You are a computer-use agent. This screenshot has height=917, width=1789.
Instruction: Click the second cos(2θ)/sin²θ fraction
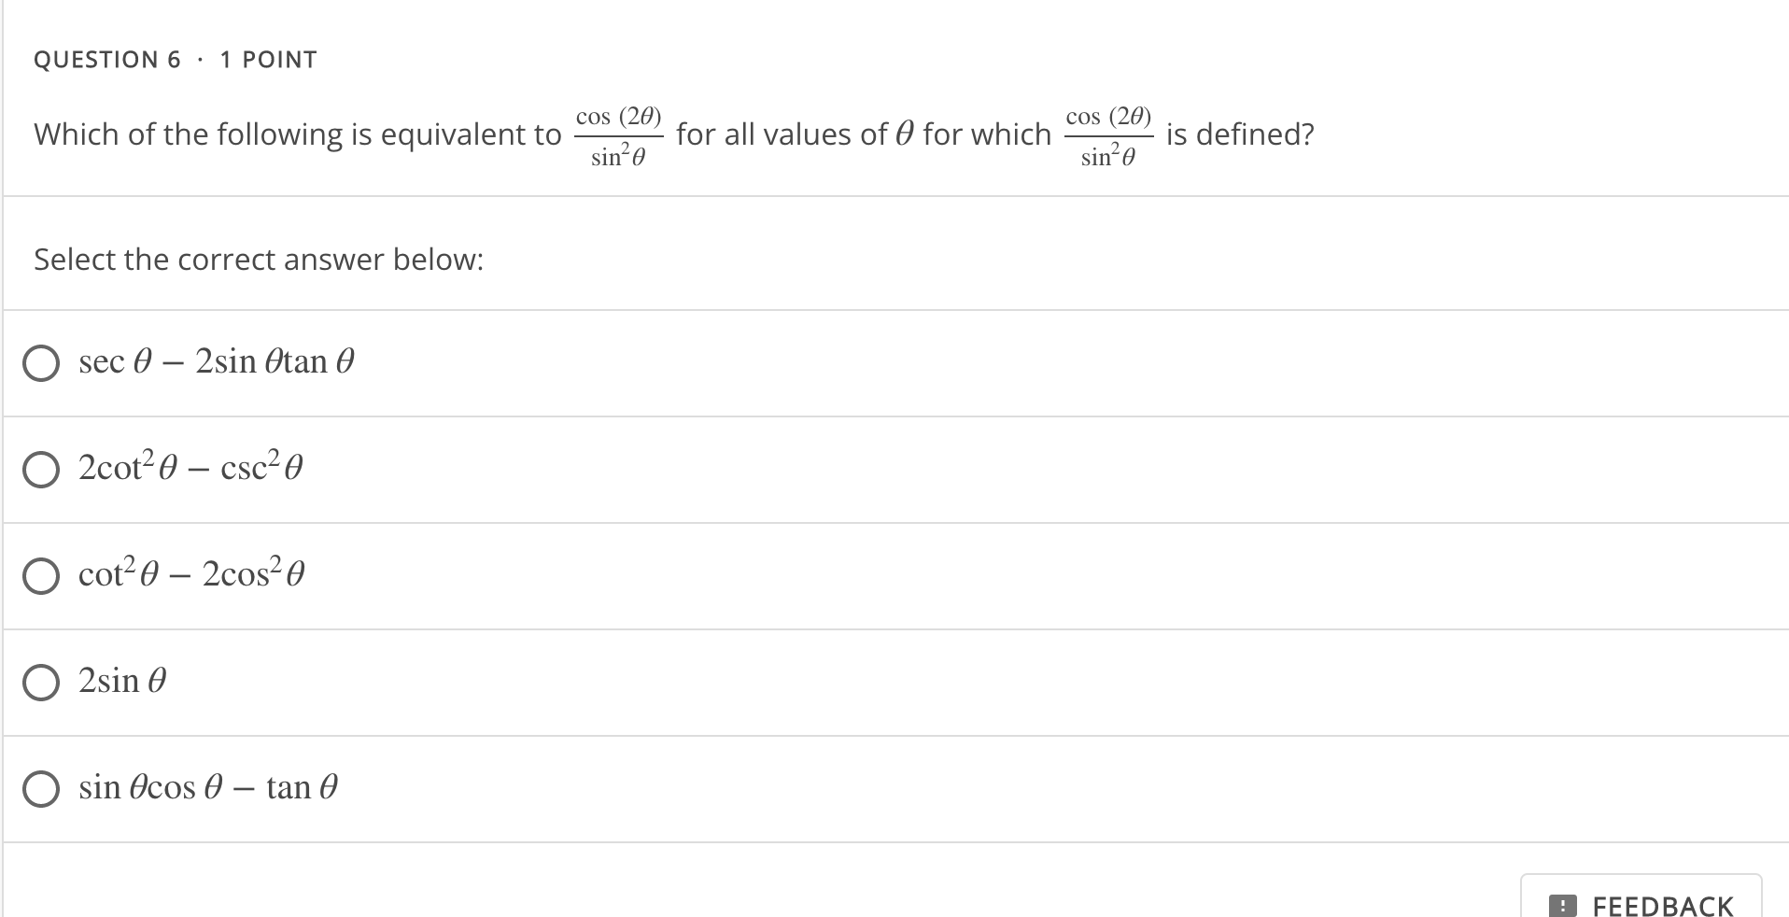point(1109,134)
